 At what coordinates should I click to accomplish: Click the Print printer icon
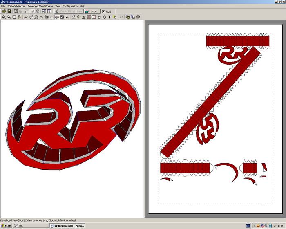point(138,17)
